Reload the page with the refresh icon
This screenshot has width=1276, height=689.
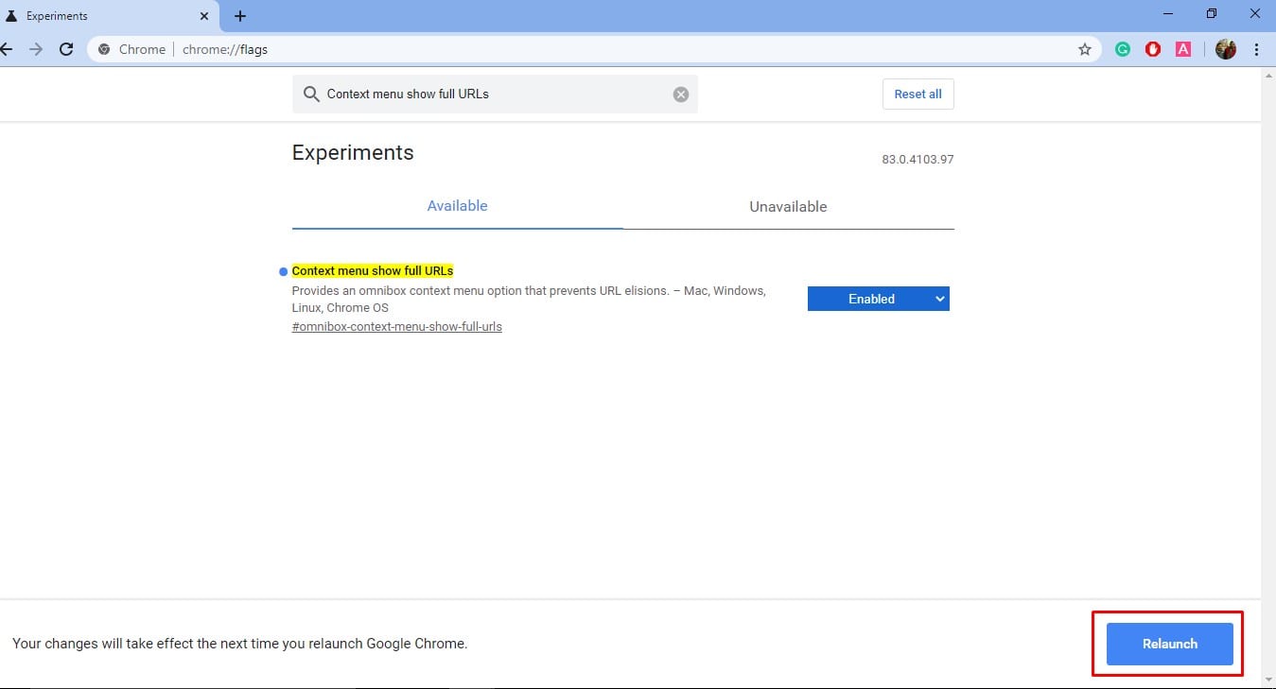(66, 49)
